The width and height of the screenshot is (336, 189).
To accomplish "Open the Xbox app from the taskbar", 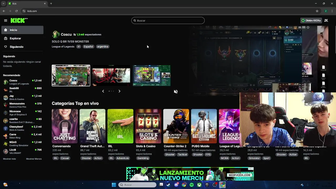I will pos(199,185).
